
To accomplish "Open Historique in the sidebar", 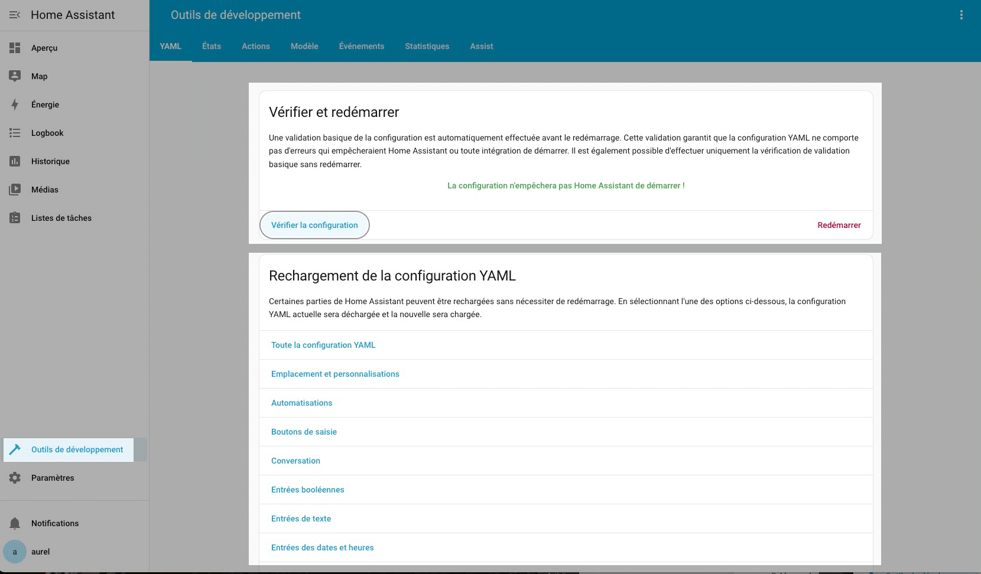I will 74,161.
